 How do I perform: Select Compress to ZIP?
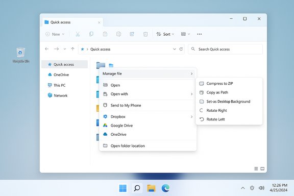pos(229,84)
